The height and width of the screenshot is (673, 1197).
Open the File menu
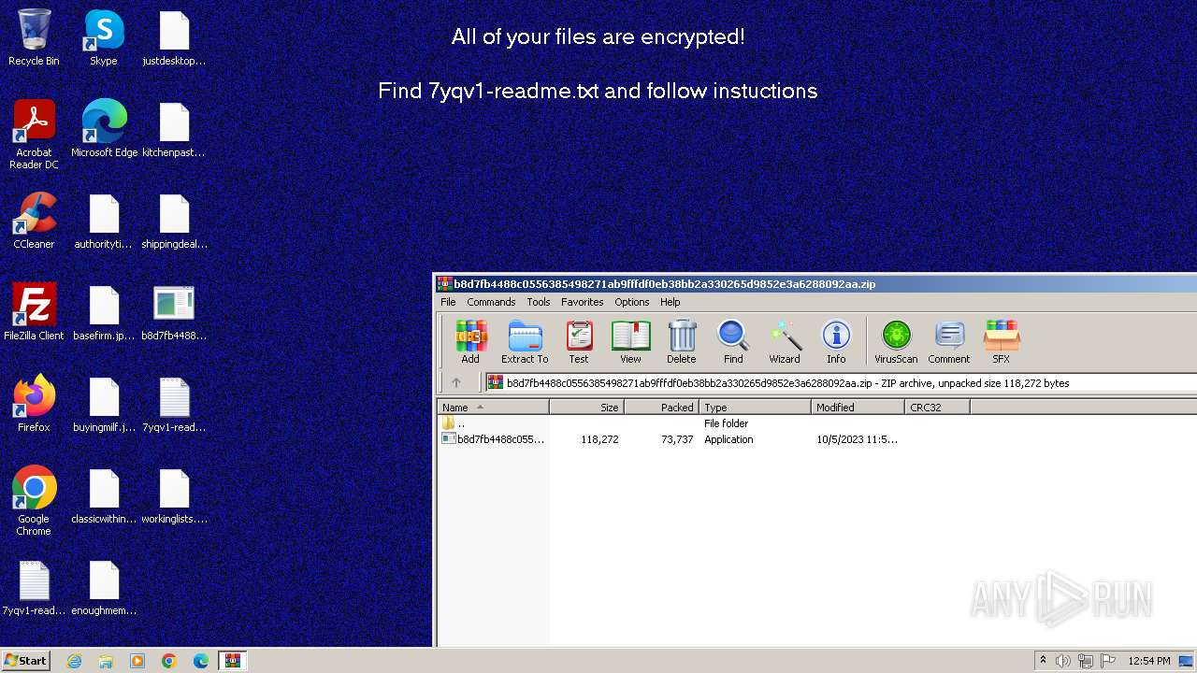(448, 302)
